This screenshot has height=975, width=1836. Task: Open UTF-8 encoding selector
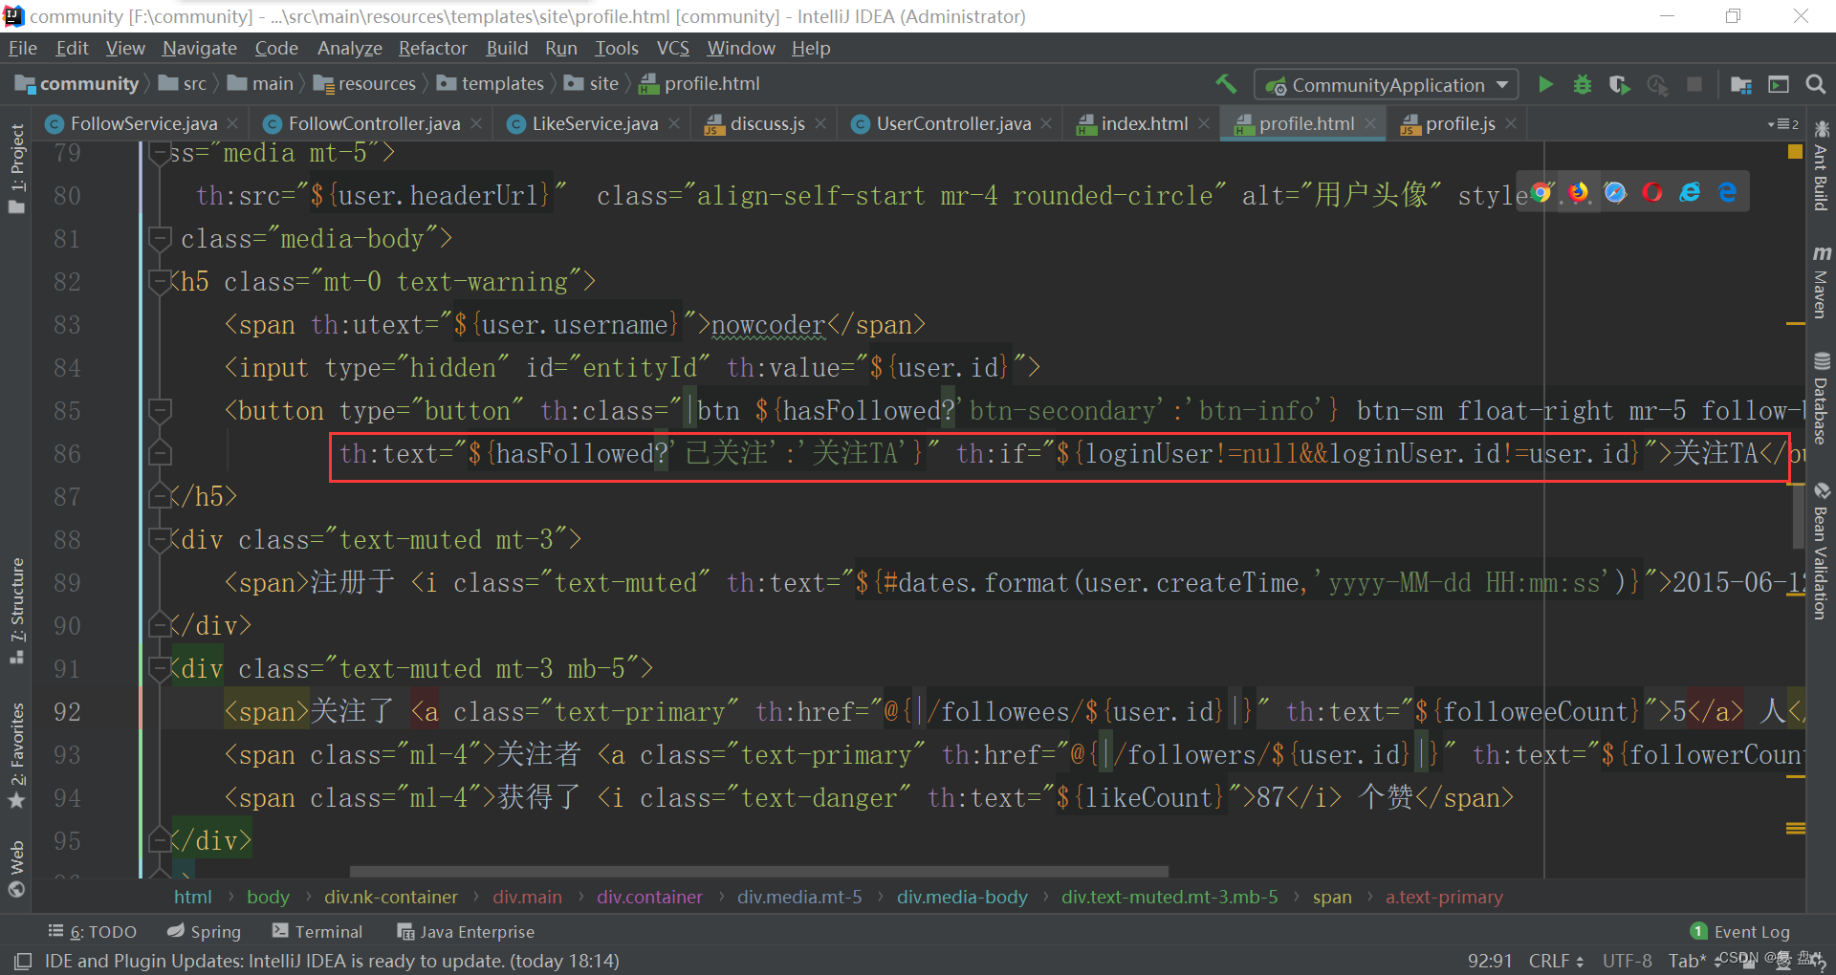coord(1627,961)
